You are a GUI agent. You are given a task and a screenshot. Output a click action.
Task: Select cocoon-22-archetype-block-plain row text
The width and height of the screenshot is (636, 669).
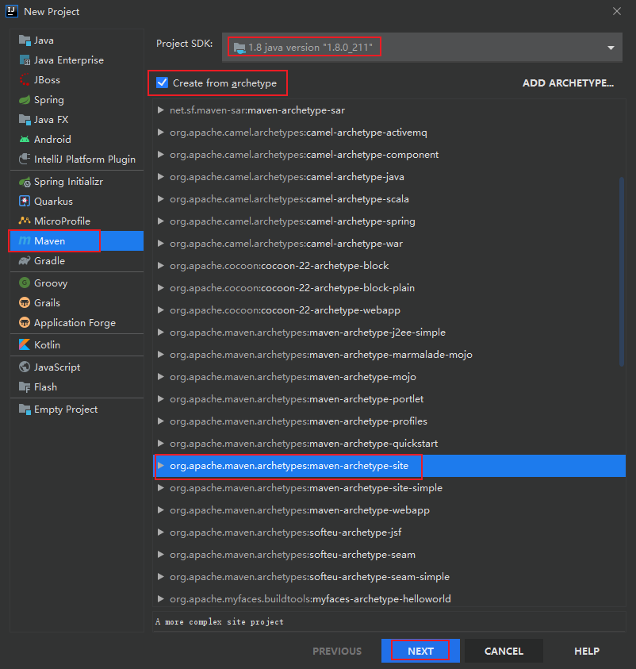click(292, 287)
